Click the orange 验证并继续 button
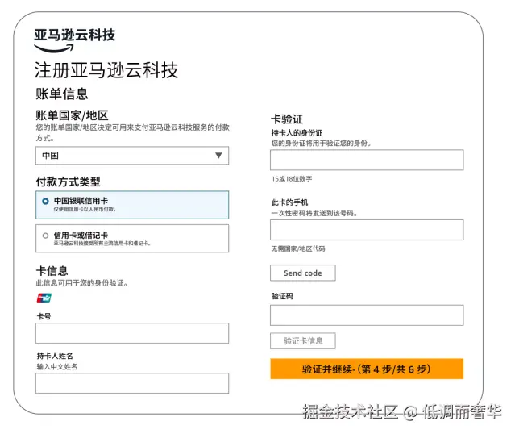The width and height of the screenshot is (515, 434). pyautogui.click(x=367, y=369)
